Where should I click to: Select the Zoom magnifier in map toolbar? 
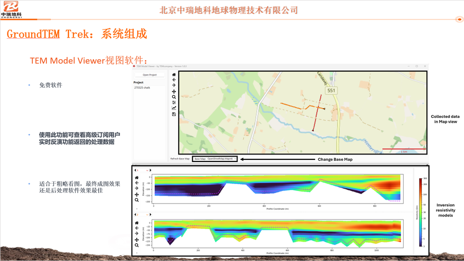[174, 97]
